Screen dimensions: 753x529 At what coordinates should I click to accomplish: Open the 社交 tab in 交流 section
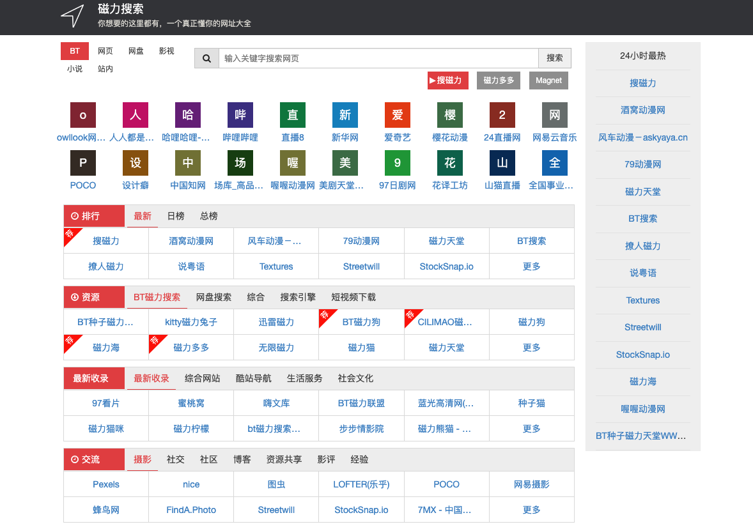[175, 459]
